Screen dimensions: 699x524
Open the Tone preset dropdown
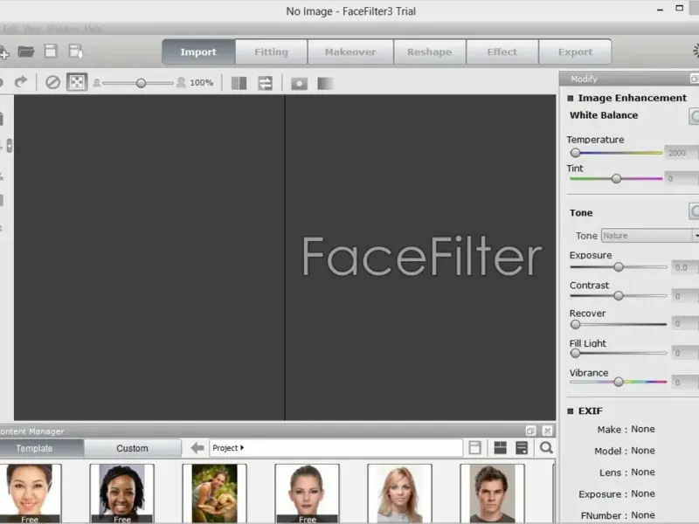click(650, 235)
